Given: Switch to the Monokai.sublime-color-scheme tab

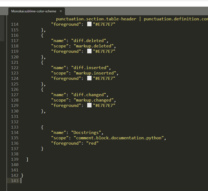Looking at the screenshot, I should tap(34, 11).
